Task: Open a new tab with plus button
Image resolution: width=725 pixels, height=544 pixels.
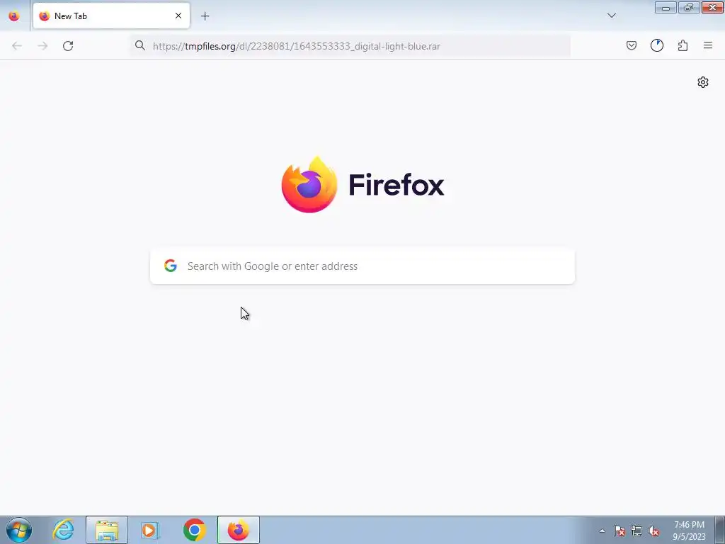Action: 205,16
